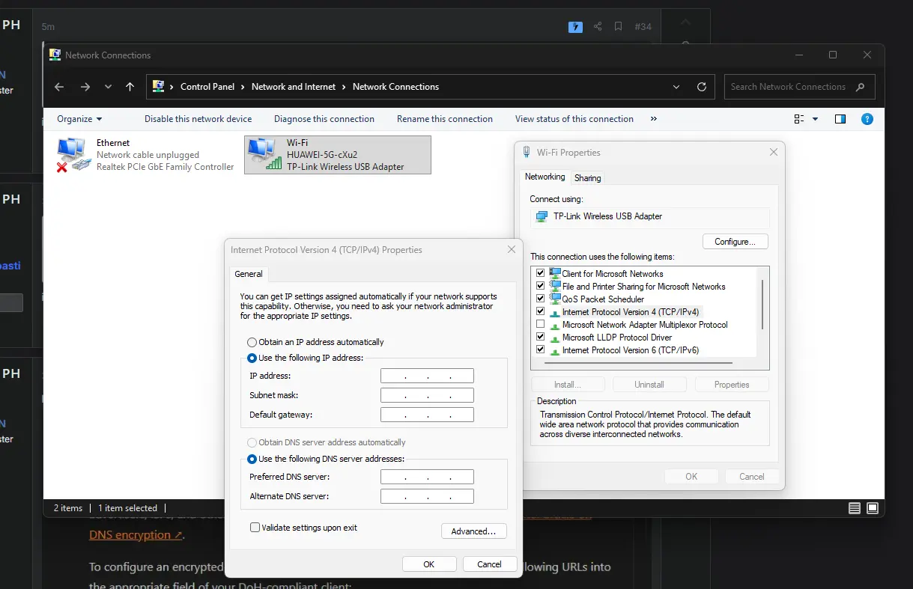The image size is (913, 589).
Task: Click OK in Wi-Fi Properties dialog
Action: [x=691, y=477]
